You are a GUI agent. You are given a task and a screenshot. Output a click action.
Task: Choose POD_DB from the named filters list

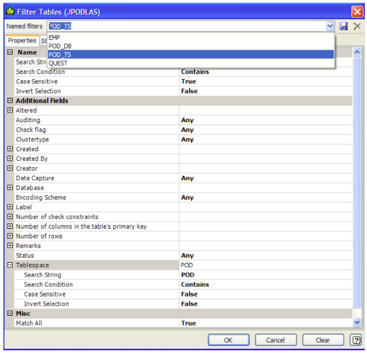(x=190, y=46)
